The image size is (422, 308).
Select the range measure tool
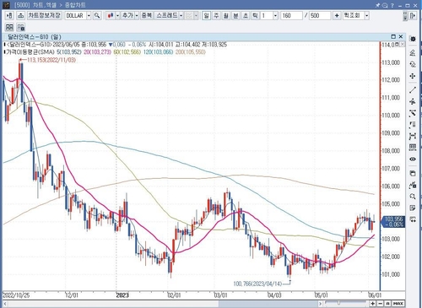pos(413,136)
